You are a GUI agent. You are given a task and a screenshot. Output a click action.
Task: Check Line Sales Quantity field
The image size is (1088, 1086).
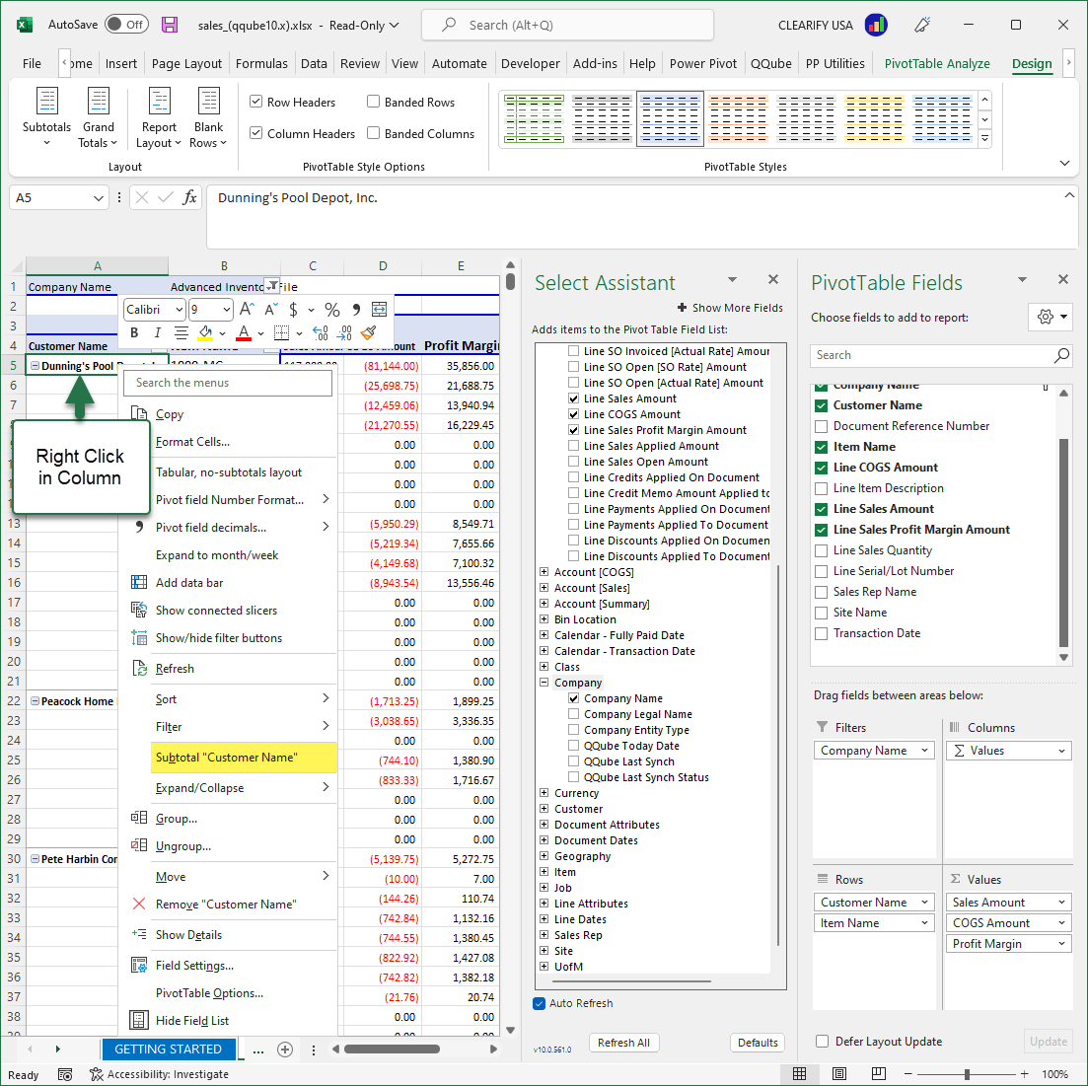coord(821,550)
